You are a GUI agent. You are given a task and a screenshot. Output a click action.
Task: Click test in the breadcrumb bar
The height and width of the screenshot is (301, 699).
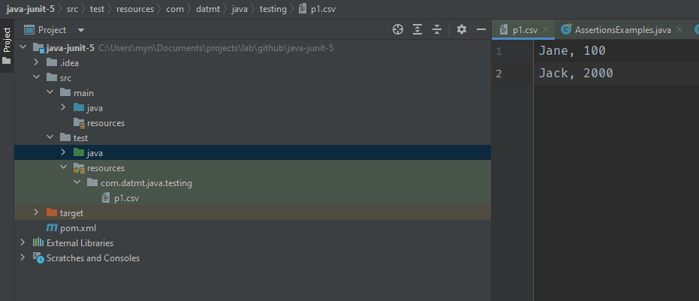(x=97, y=9)
